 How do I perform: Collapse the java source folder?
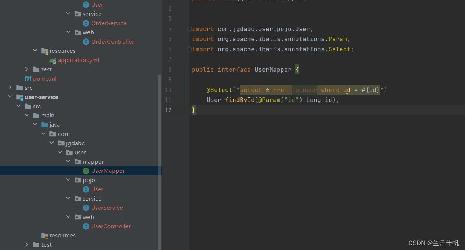tap(35, 124)
